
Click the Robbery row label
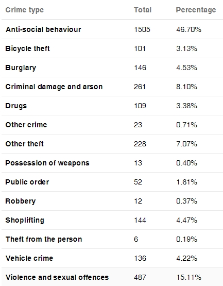[21, 201]
